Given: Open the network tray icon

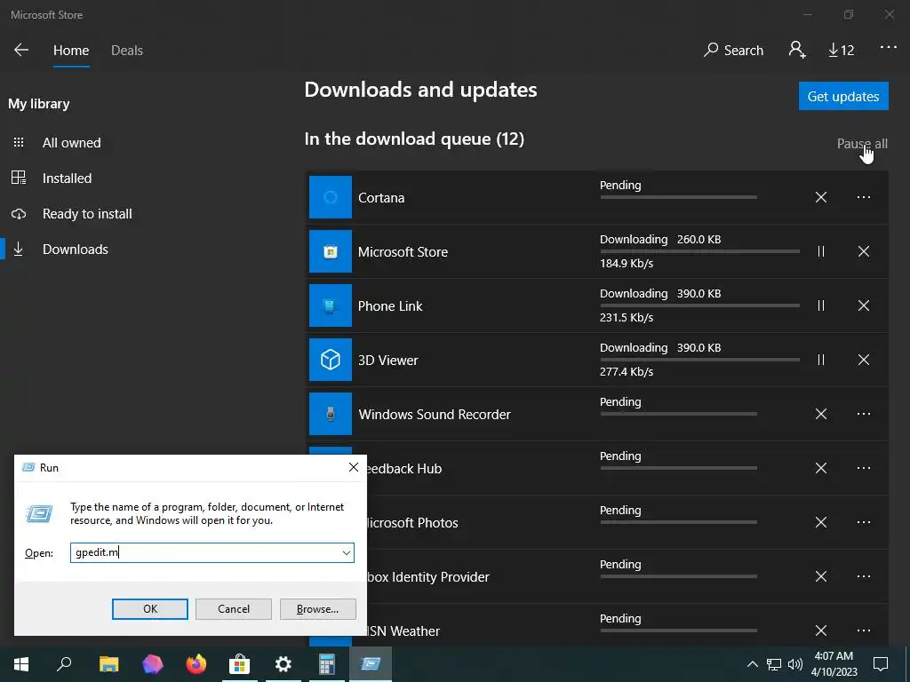Looking at the screenshot, I should tap(774, 664).
